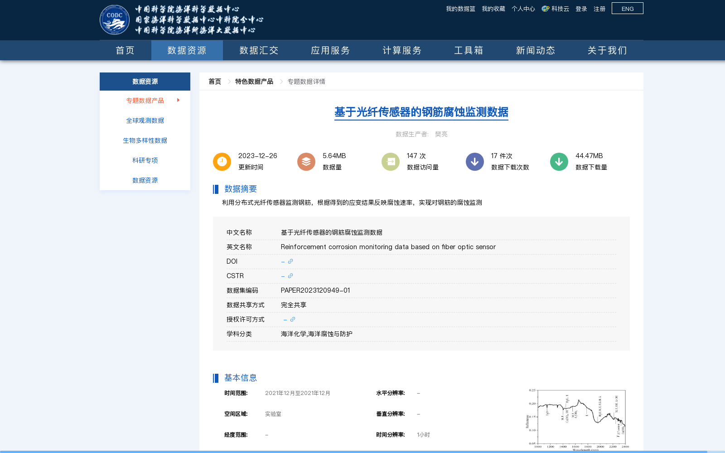Open 我的收藏 link
The image size is (725, 453).
click(x=493, y=9)
